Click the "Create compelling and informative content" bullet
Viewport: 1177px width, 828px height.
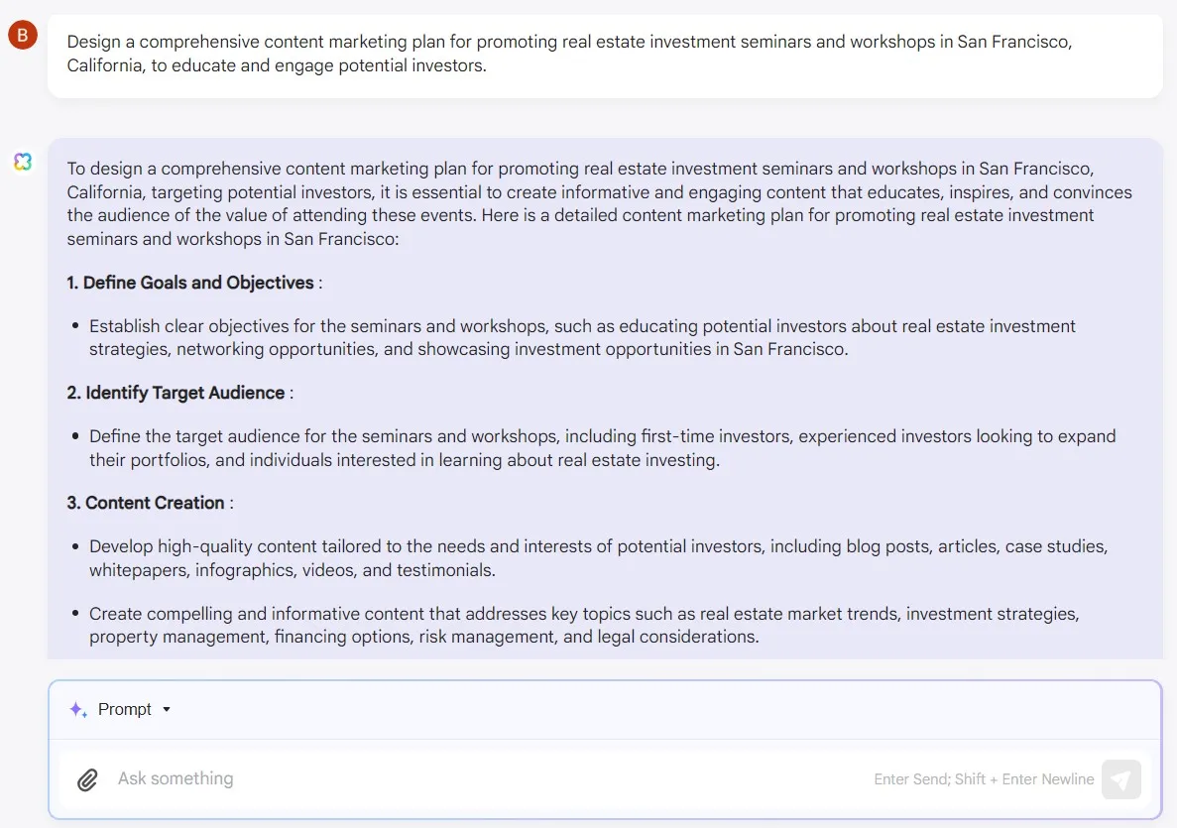point(584,625)
